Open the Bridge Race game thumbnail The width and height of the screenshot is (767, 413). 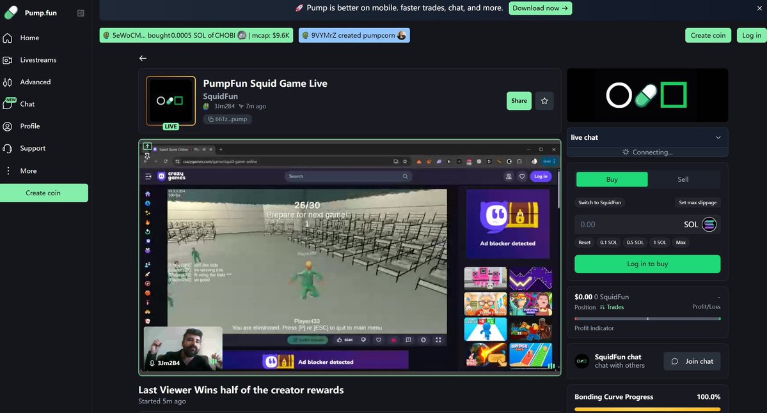click(x=531, y=355)
